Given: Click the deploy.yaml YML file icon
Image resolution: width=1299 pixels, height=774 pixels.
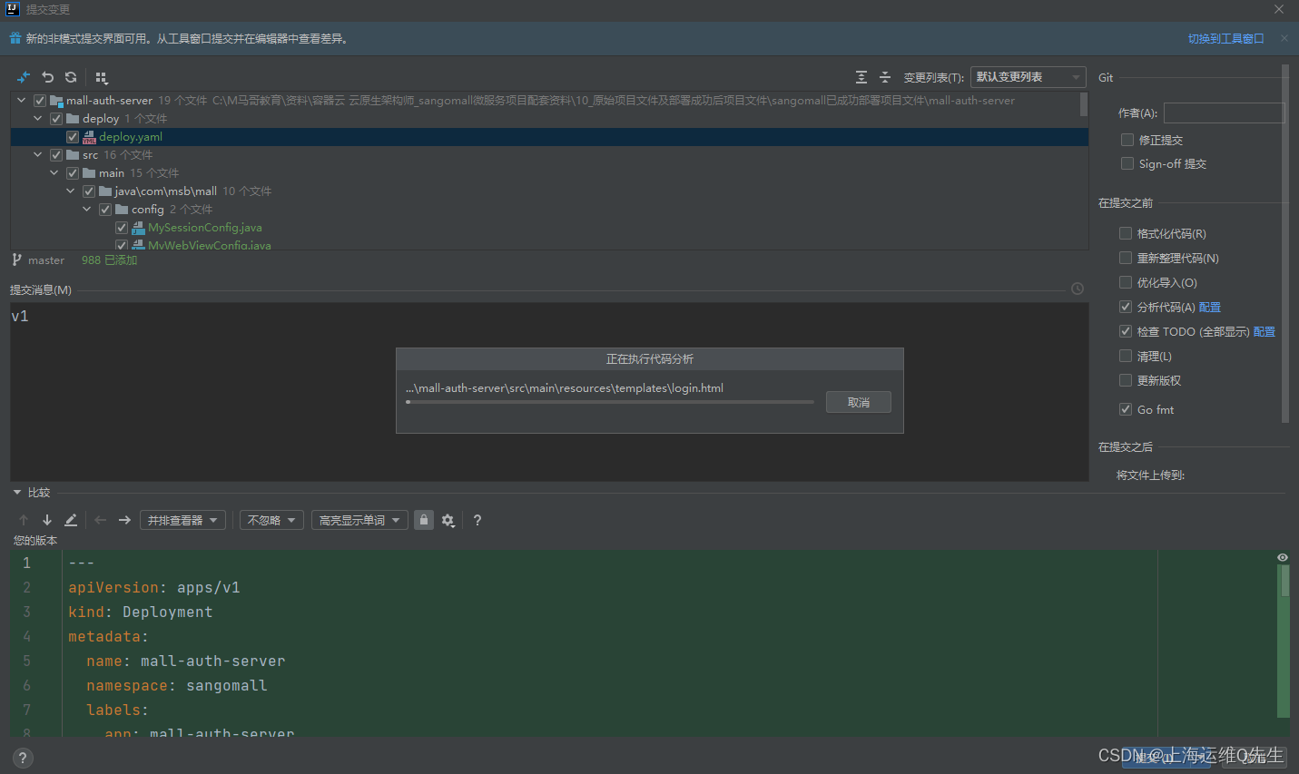Looking at the screenshot, I should pyautogui.click(x=89, y=137).
